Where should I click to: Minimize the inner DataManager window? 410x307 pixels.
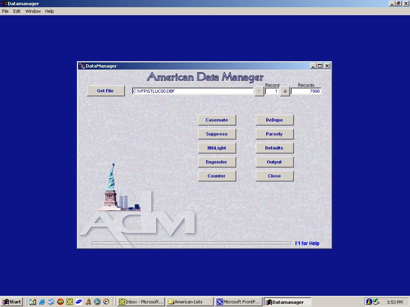coord(313,66)
